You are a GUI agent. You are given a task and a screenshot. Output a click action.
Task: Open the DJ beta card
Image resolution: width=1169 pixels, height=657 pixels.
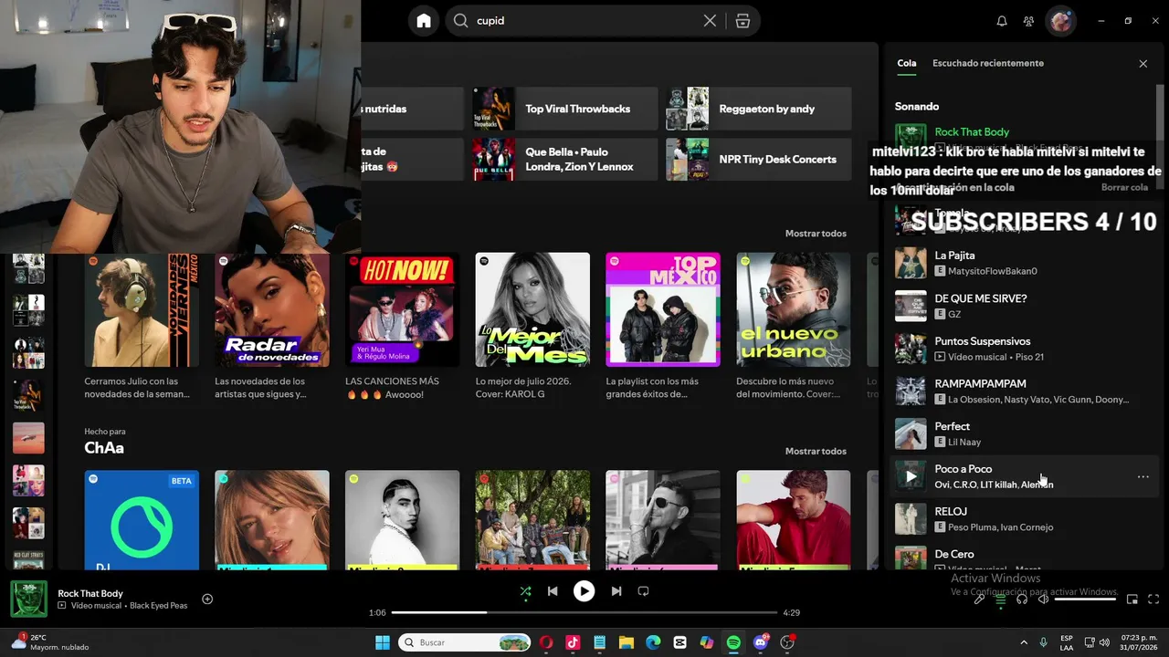tap(142, 520)
